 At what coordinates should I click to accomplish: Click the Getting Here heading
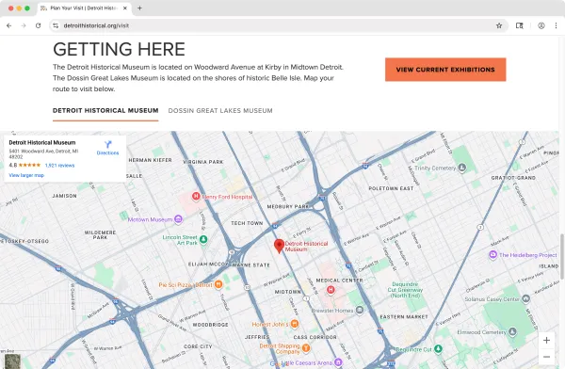pos(119,49)
